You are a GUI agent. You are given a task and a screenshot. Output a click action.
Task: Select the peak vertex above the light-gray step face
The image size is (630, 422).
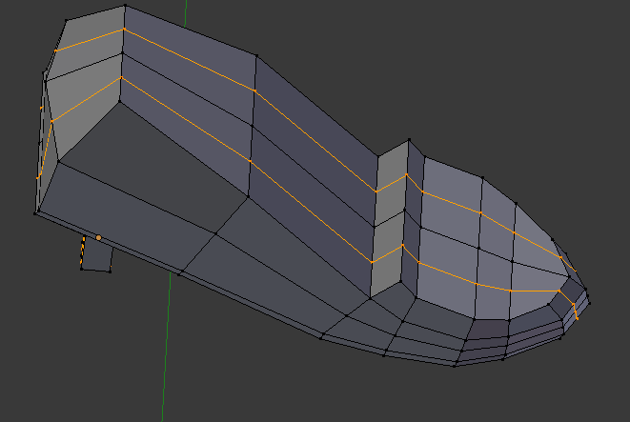(x=409, y=140)
